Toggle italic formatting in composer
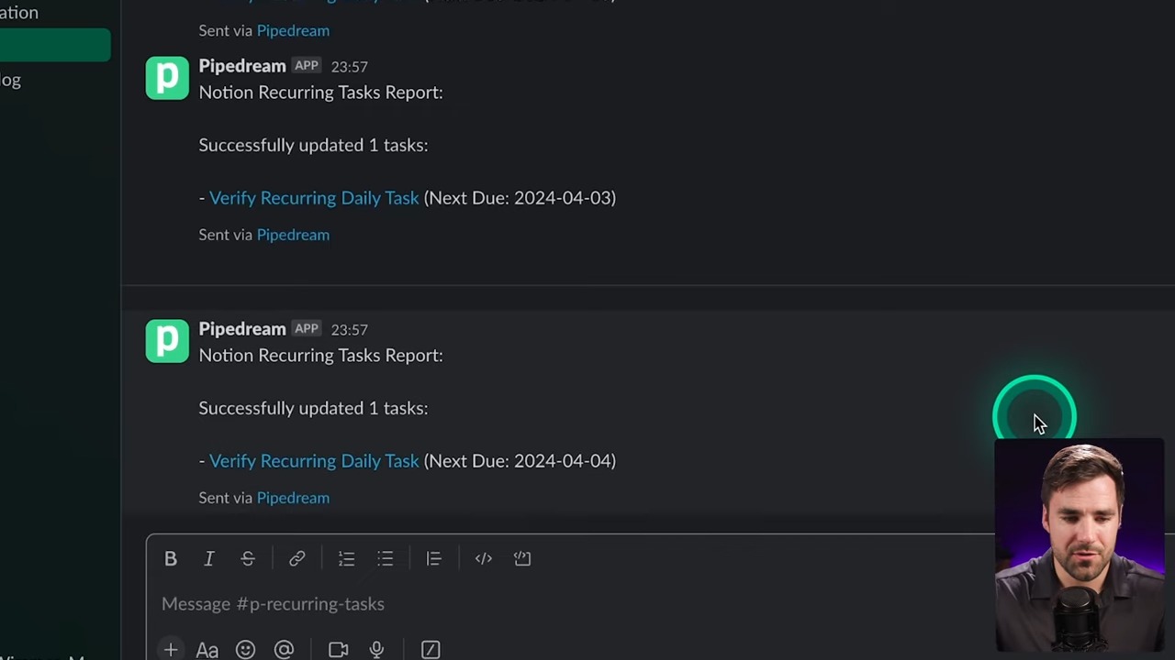The height and width of the screenshot is (660, 1175). 209,558
